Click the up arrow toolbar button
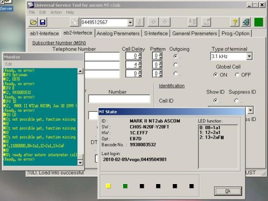The height and width of the screenshot is (201, 268). (x=153, y=22)
